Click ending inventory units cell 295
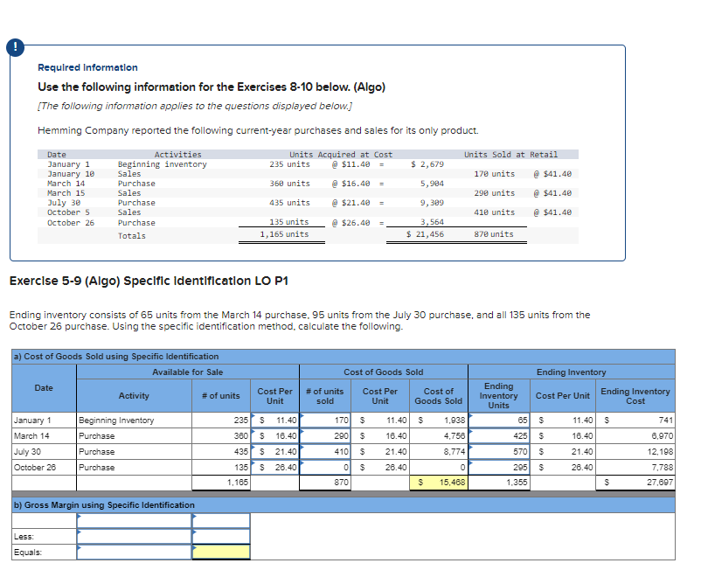 [499, 467]
